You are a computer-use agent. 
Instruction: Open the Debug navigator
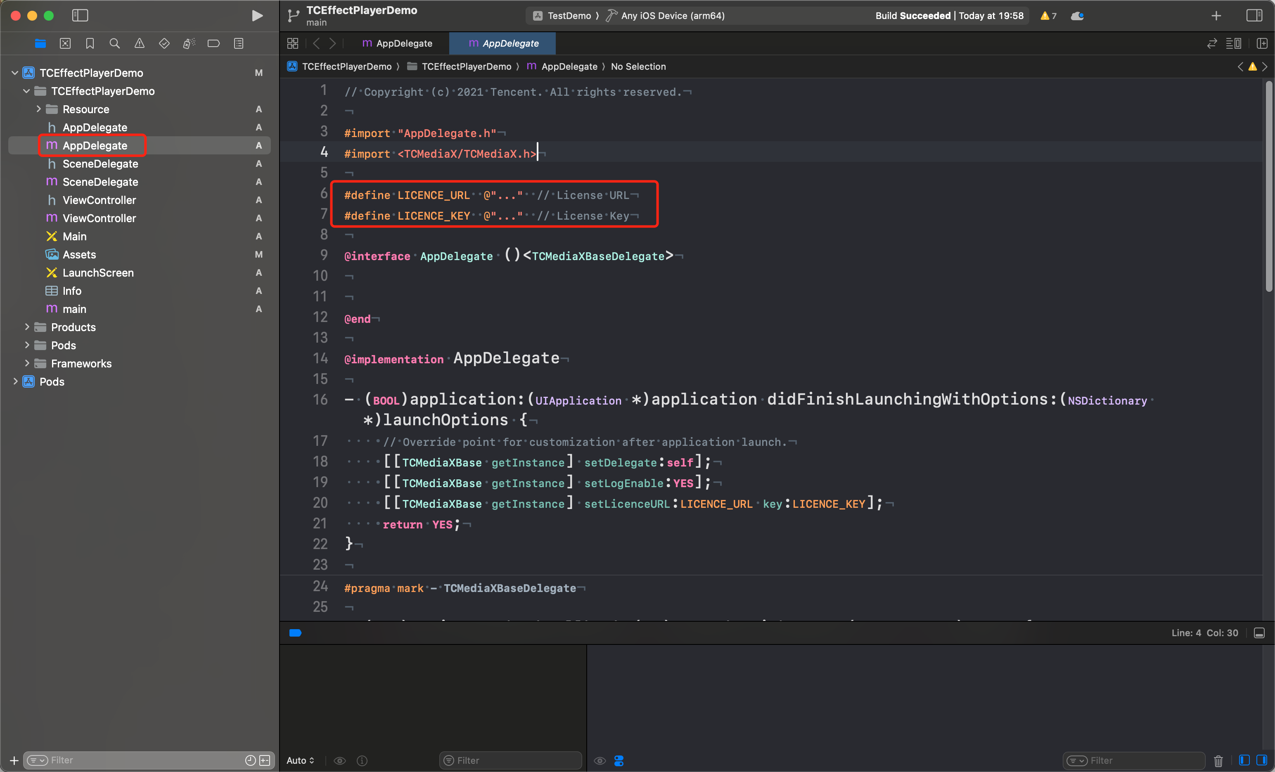pos(189,43)
